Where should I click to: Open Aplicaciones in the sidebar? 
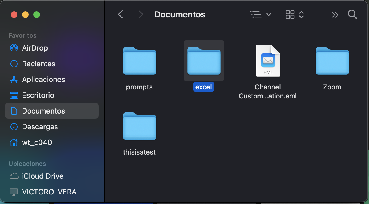43,80
